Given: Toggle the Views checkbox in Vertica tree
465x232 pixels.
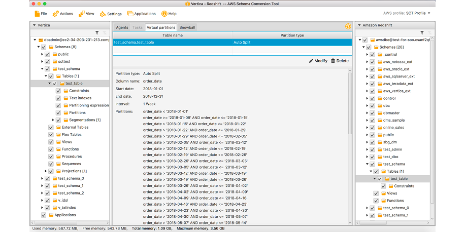Looking at the screenshot, I should 51,142.
